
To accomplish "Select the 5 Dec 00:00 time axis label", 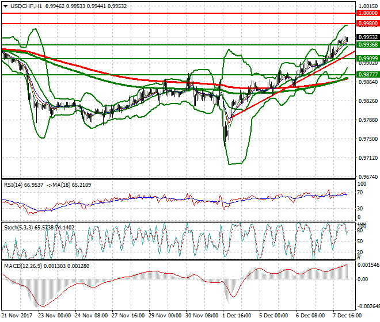I will 273,316.
